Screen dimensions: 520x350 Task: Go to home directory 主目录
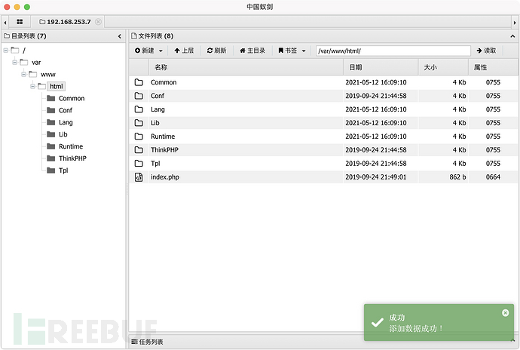252,51
